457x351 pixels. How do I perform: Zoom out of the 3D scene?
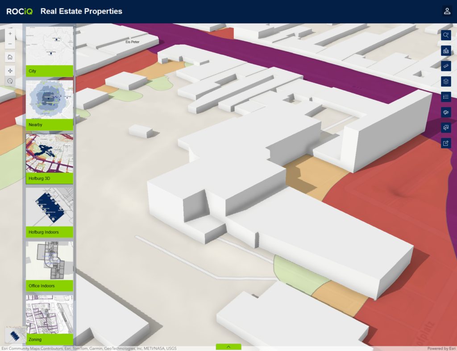10,44
